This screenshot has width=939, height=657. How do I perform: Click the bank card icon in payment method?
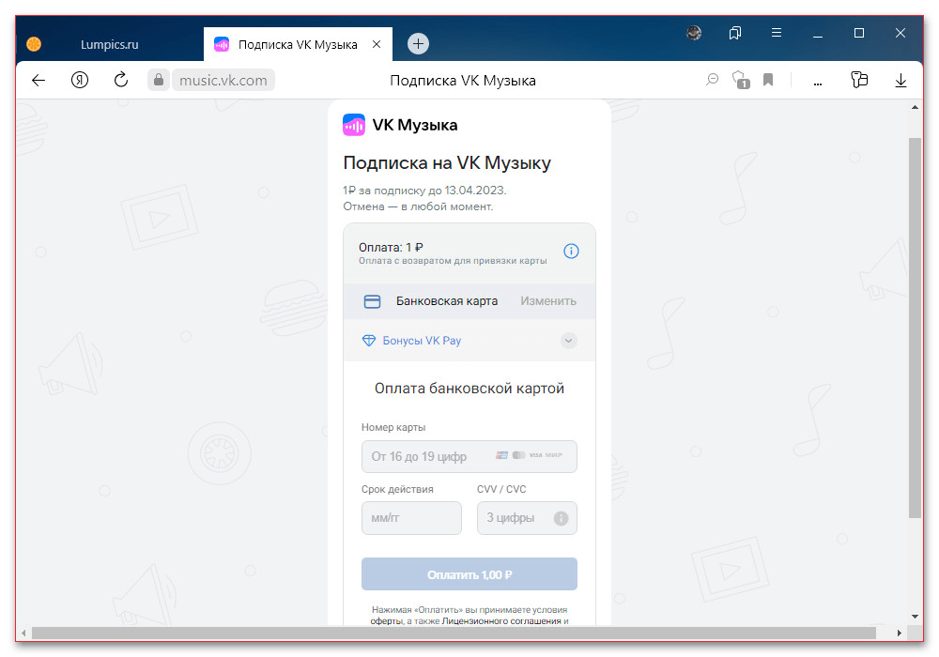pyautogui.click(x=373, y=301)
